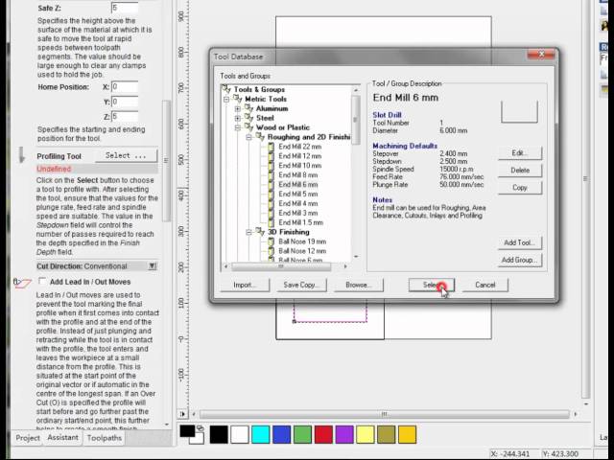Viewport: 614px width, 460px height.
Task: Select End Mill 1.5 mm tool
Action: pyautogui.click(x=300, y=222)
